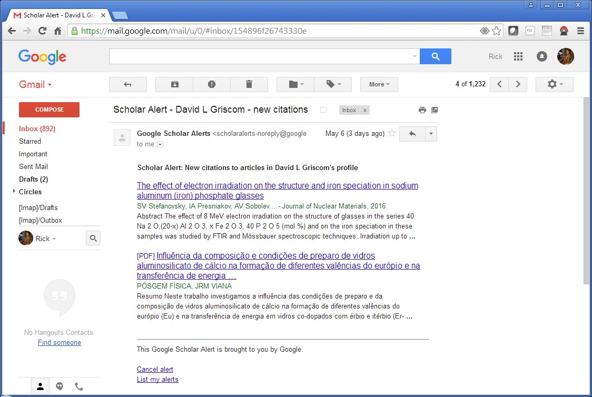Open the [Imap]/Drafts label
Screen dimensions: 592x397
coord(38,207)
